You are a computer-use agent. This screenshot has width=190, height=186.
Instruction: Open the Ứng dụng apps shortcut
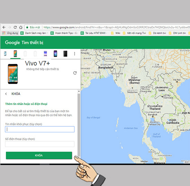10,33
